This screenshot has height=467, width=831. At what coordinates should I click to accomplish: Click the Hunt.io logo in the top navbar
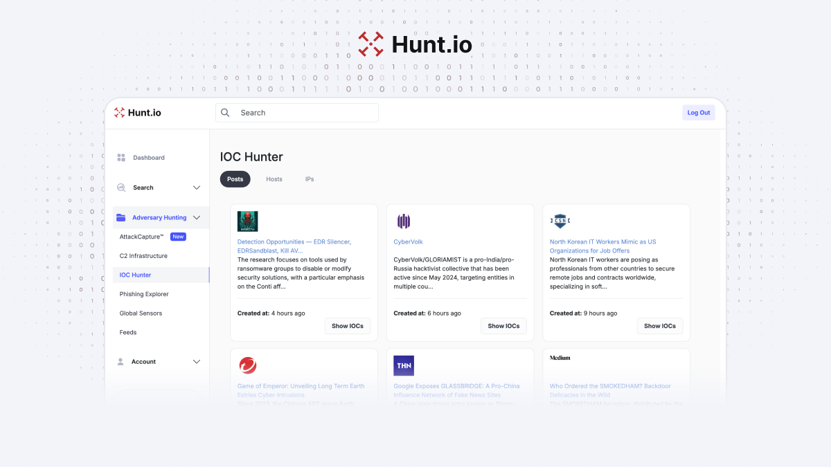tap(137, 112)
